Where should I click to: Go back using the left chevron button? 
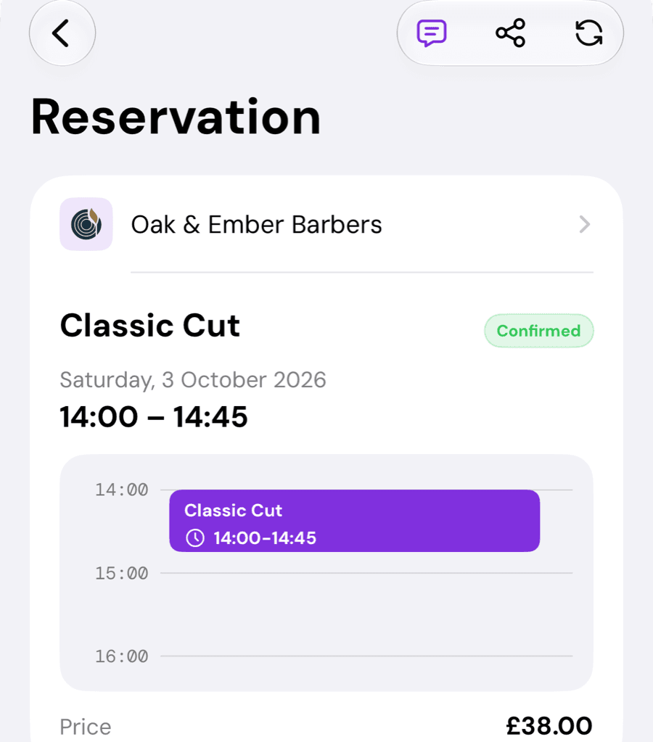tap(62, 33)
